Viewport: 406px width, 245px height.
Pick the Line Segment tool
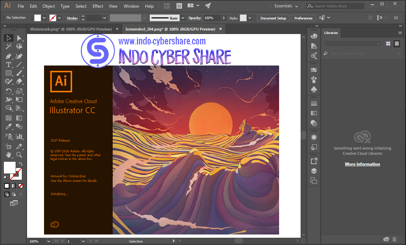coord(19,65)
